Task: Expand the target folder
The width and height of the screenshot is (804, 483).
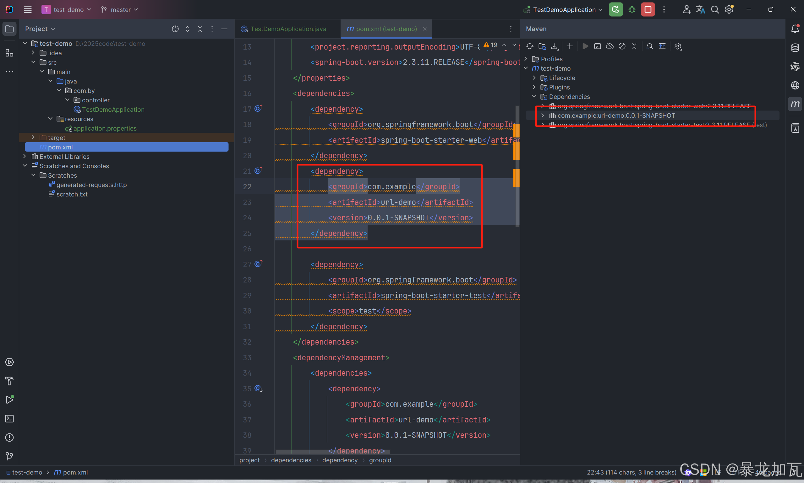Action: click(33, 138)
